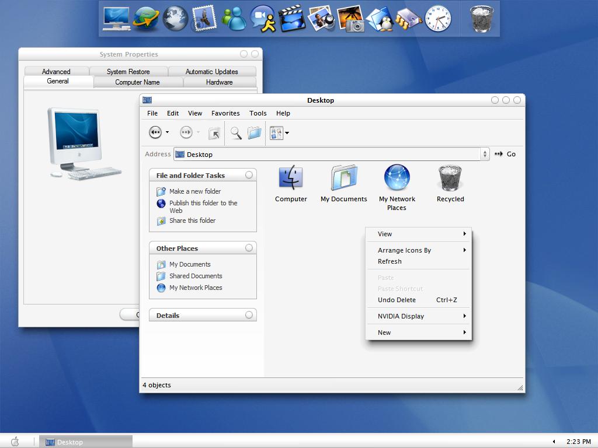Click Publish this folder to the Web
This screenshot has height=448, width=598.
[203, 206]
